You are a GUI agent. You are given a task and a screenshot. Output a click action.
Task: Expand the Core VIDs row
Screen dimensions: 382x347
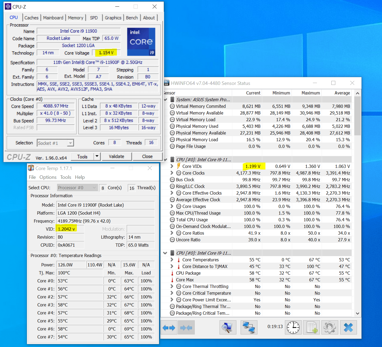pos(172,166)
